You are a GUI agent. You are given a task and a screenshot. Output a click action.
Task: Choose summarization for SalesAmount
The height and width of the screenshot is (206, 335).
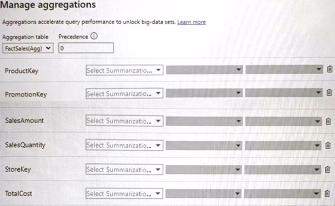(x=124, y=121)
